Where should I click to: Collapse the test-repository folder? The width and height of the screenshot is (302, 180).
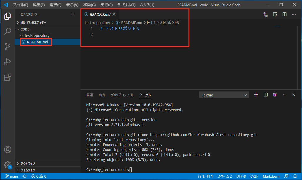coord(48,35)
